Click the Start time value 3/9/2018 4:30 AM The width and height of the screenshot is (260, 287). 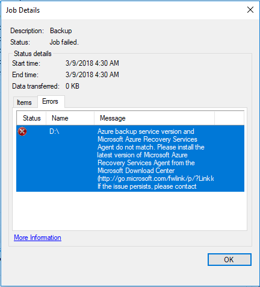(x=92, y=63)
